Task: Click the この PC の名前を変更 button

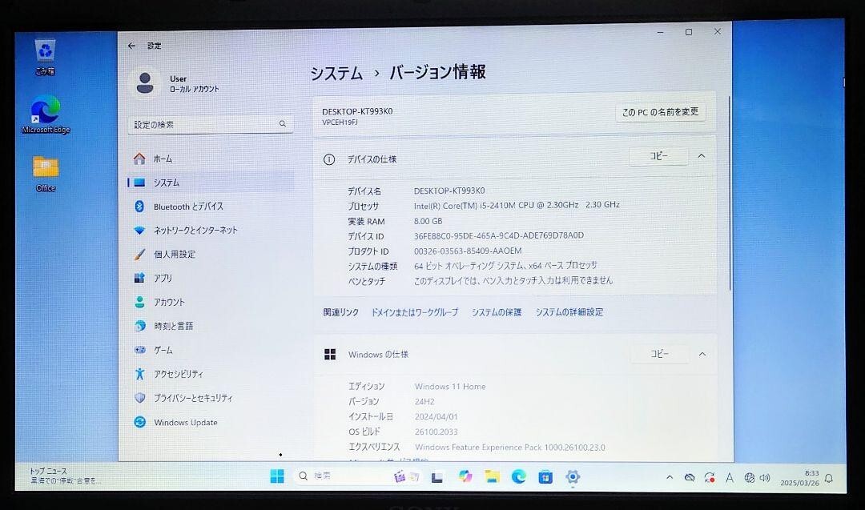Action: [x=660, y=112]
